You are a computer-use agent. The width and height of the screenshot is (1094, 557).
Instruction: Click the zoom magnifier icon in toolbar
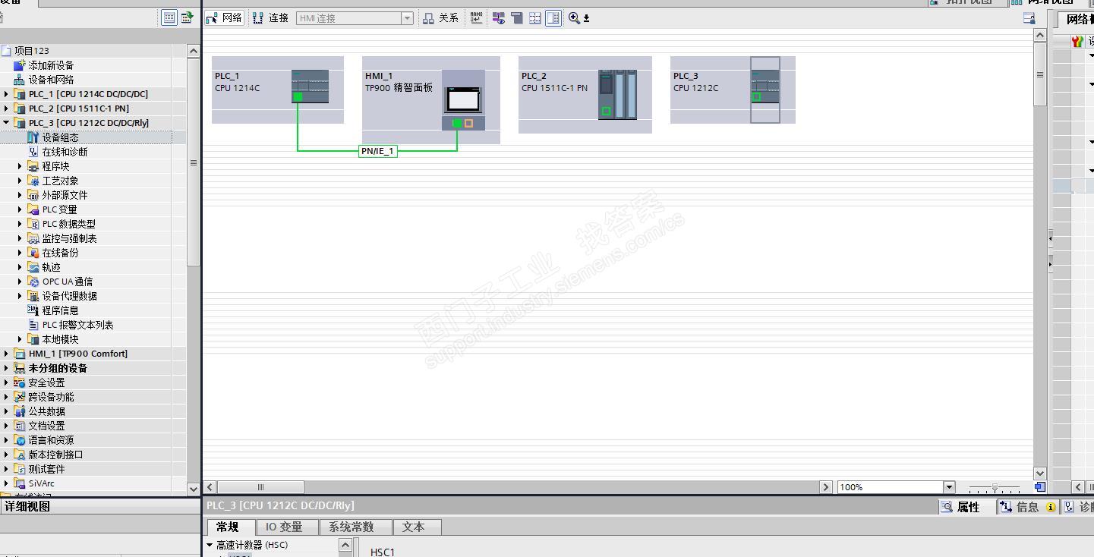(x=574, y=17)
